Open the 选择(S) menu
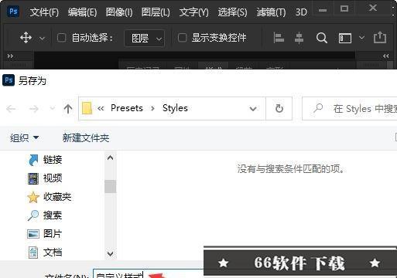Screen dimensions: 397x278 coord(232,12)
